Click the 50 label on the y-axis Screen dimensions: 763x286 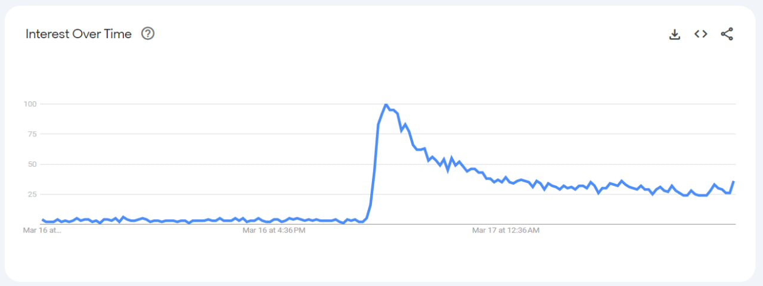pos(32,164)
